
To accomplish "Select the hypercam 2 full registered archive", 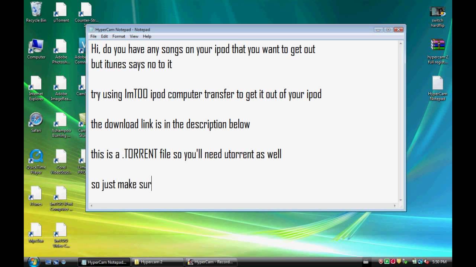I will (438, 51).
